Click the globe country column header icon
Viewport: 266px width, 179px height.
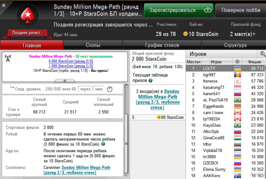pos(237,62)
